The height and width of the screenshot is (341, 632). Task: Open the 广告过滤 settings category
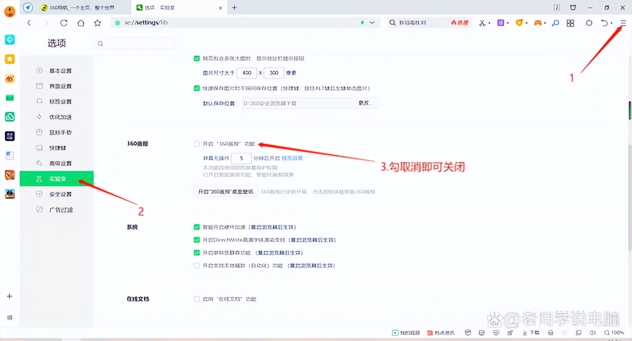[x=56, y=209]
